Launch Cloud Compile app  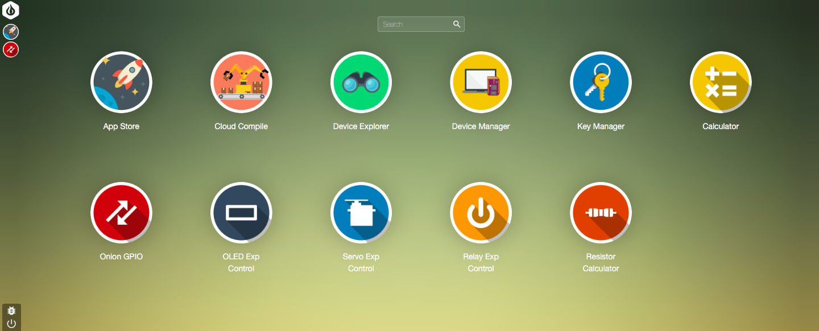click(x=241, y=82)
